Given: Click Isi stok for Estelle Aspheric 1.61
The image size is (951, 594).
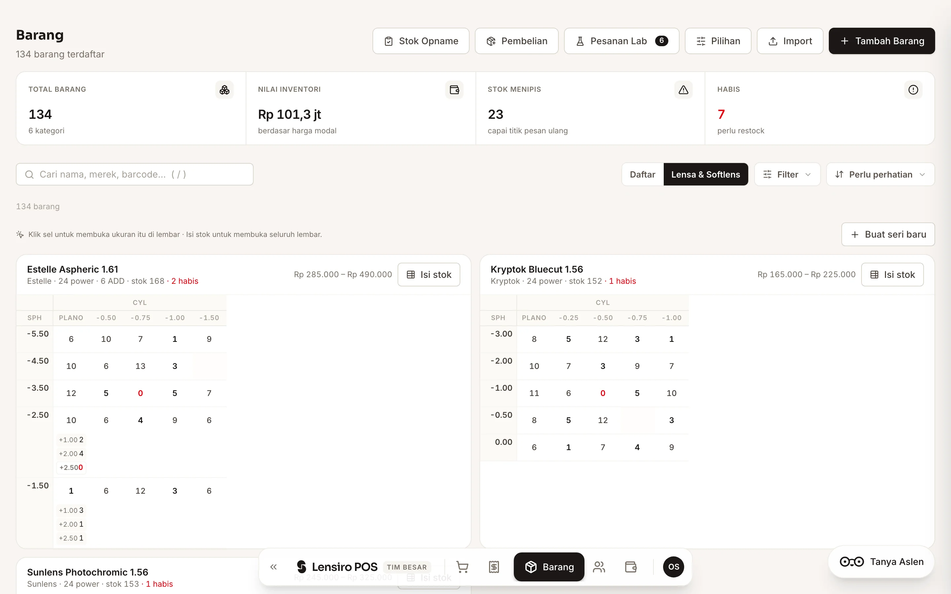Looking at the screenshot, I should (x=429, y=275).
